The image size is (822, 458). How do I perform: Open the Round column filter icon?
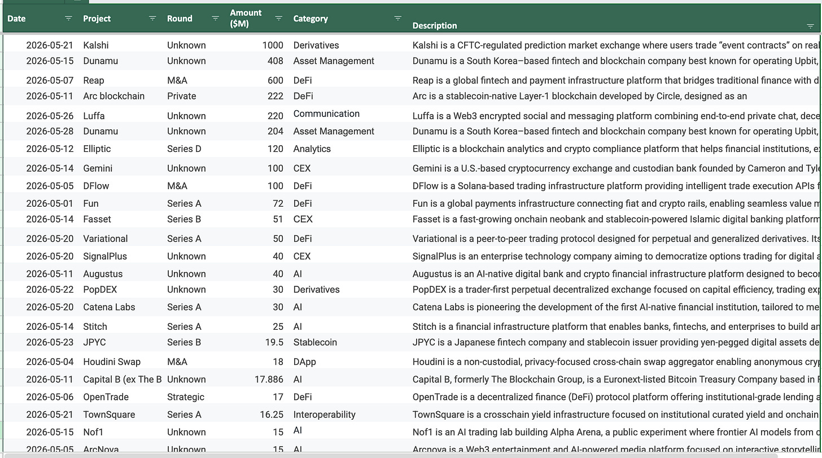[x=215, y=18]
